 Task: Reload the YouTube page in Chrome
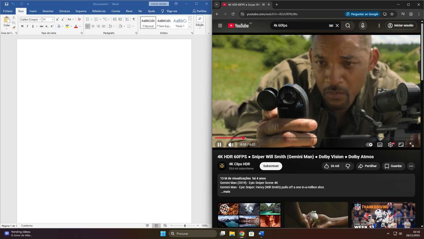(x=233, y=14)
